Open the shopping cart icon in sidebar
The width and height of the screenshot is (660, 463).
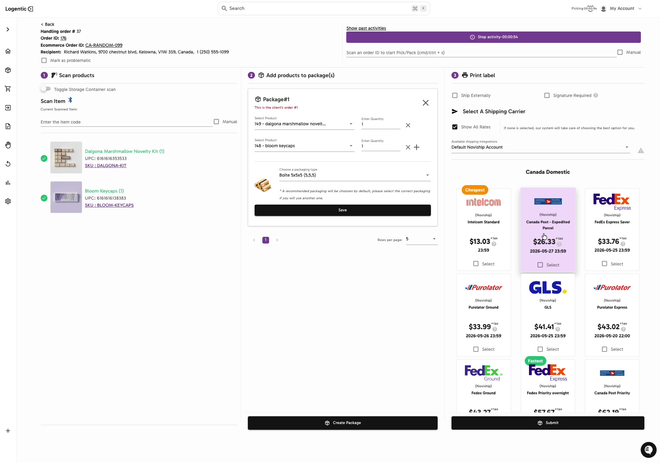(8, 88)
